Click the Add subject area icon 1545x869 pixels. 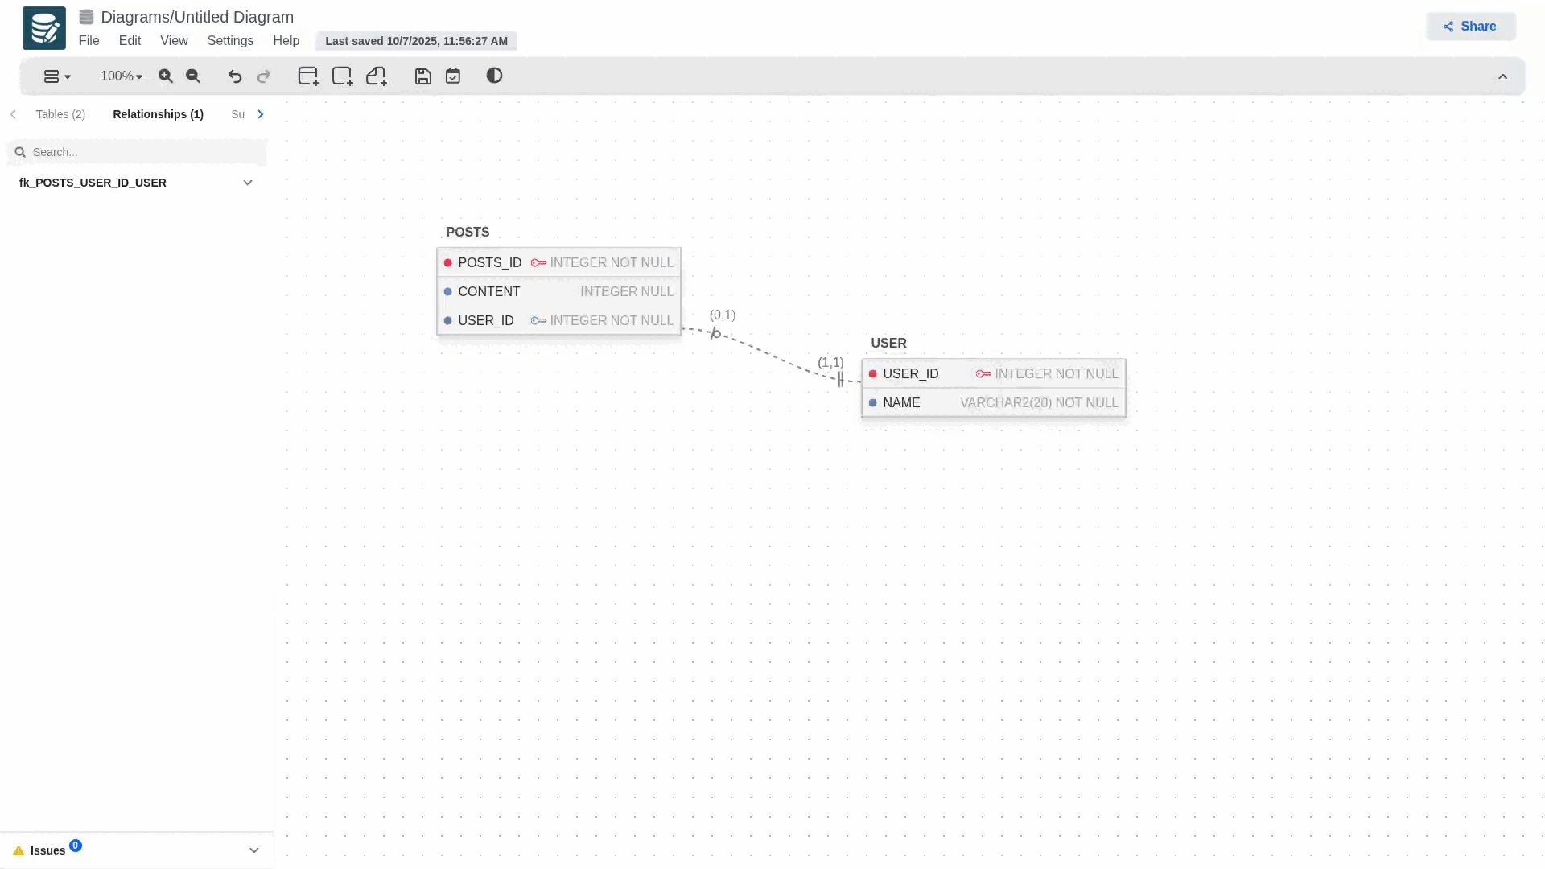coord(342,76)
